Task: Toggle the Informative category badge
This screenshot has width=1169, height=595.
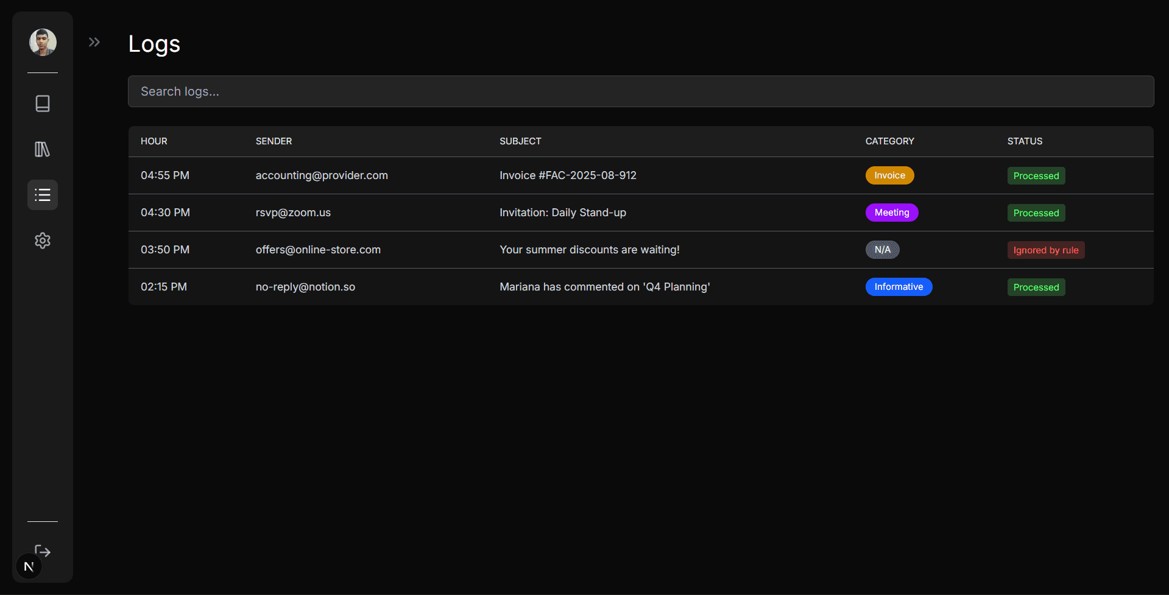Action: (899, 286)
